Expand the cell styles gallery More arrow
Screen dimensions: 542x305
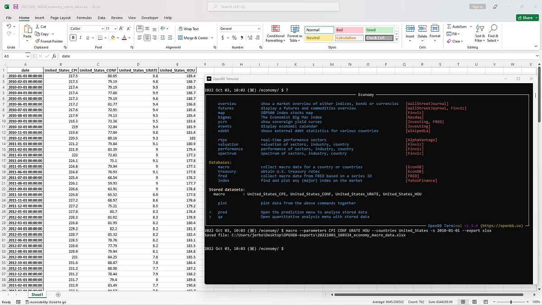point(397,40)
